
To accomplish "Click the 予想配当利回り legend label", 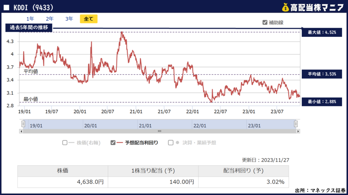I will (141, 143).
